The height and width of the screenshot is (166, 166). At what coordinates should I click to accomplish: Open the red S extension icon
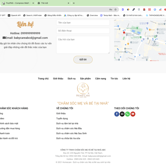click(x=144, y=10)
